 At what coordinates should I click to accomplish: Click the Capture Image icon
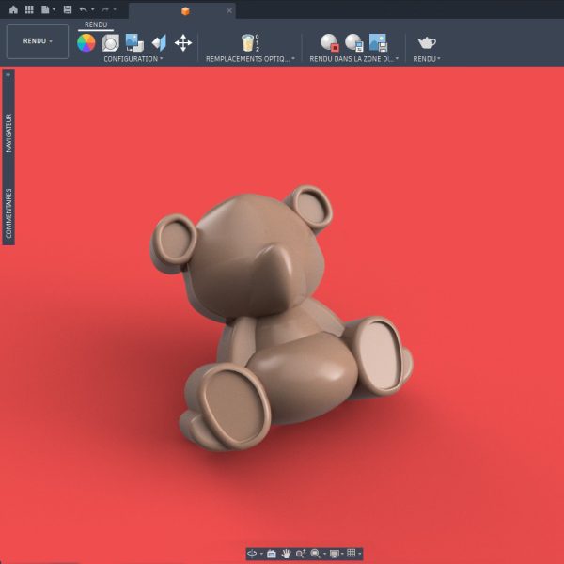coord(378,42)
